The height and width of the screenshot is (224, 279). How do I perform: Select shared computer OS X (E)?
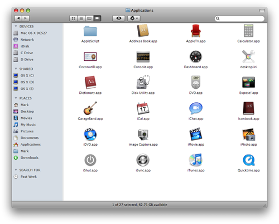point(24,89)
